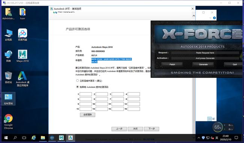
Task: Click the blue help question mark icon
Action: click(214, 18)
